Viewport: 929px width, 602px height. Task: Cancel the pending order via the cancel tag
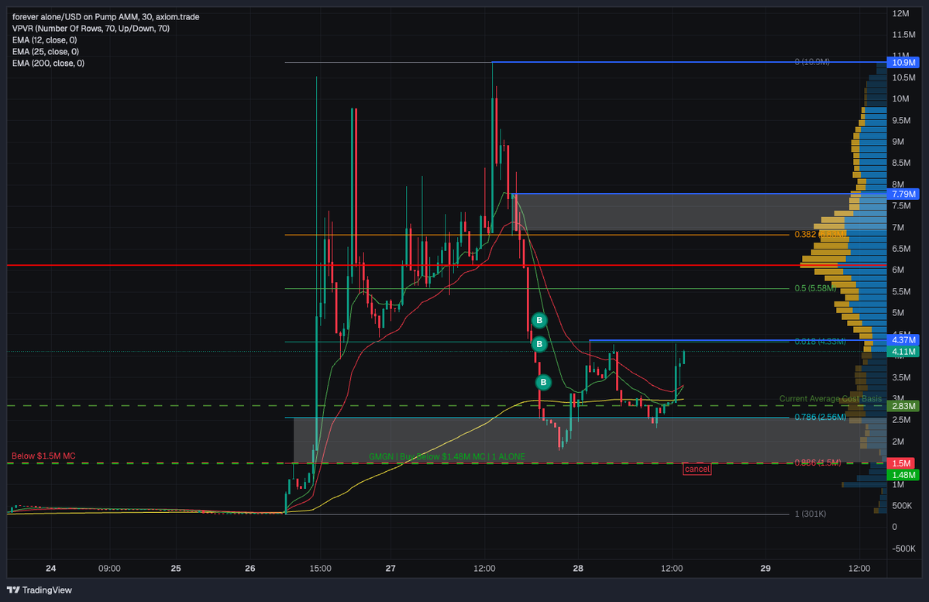click(697, 470)
